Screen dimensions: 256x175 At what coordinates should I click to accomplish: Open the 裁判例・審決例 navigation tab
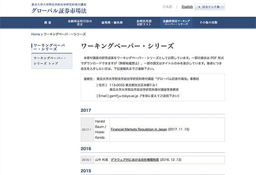112,23
